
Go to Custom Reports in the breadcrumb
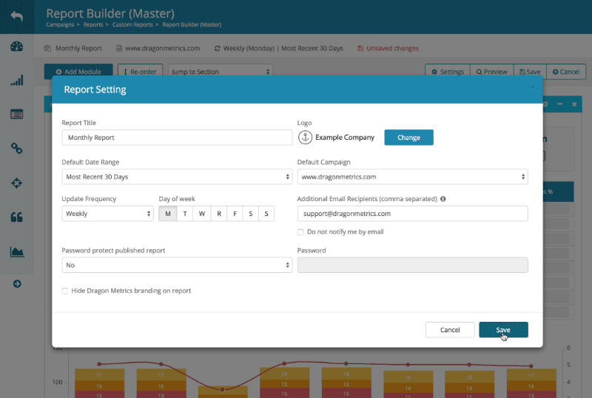click(x=132, y=24)
